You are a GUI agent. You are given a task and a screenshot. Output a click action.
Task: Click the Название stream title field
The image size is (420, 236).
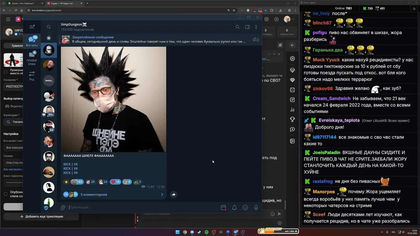(x=13, y=87)
